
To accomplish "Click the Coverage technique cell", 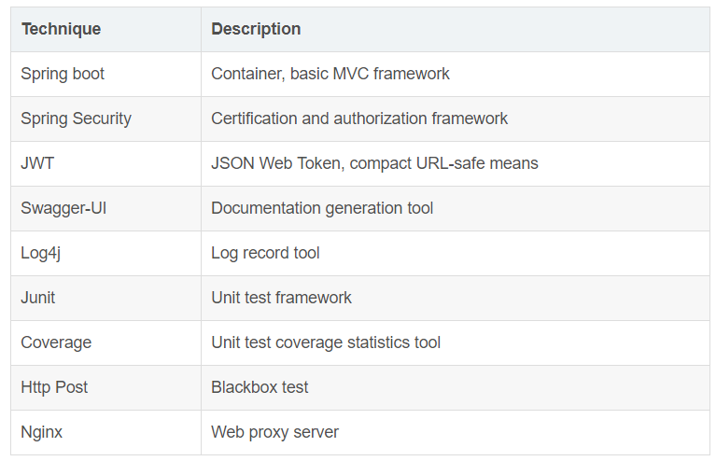I will [105, 342].
